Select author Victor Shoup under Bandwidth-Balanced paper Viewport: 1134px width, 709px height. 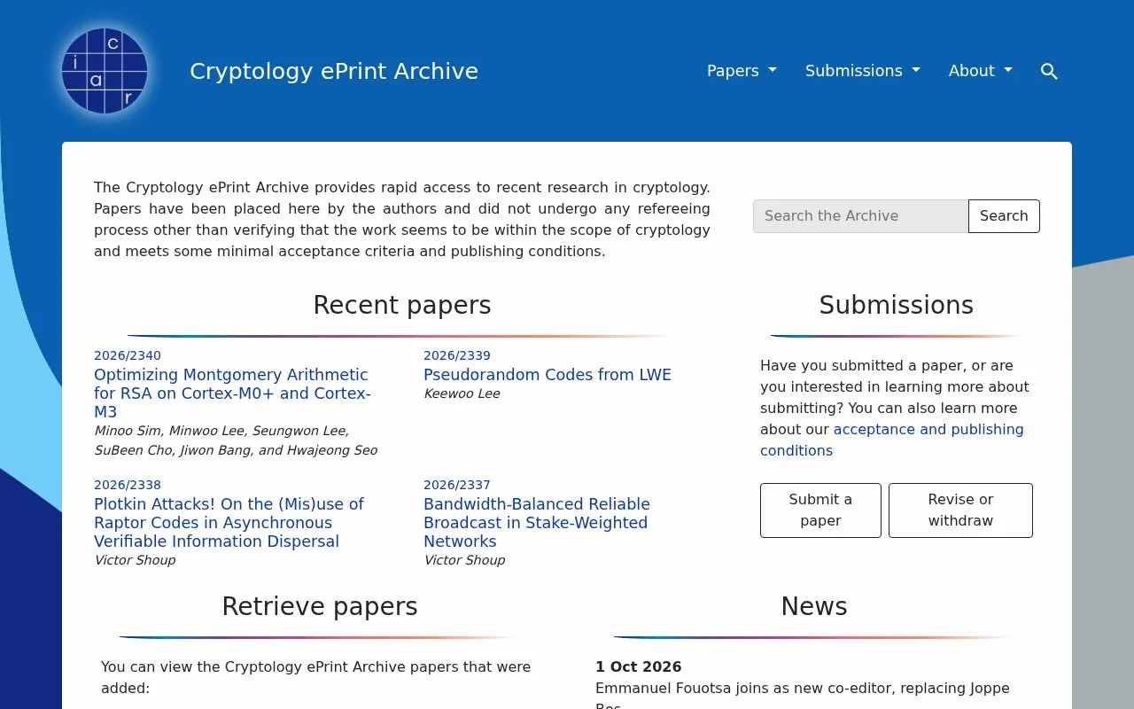tap(464, 560)
